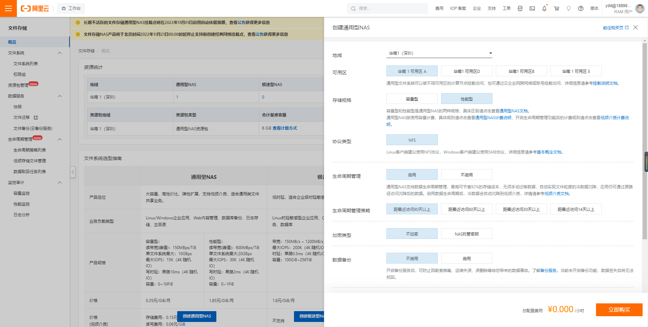
Task: Open the Cloud Shell terminal icon
Action: [532, 8]
